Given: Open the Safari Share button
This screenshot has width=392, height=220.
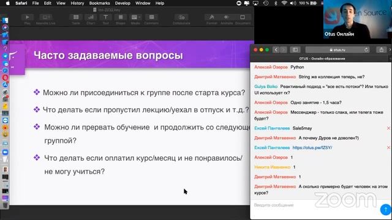Looking at the screenshot, I should point(381,50).
